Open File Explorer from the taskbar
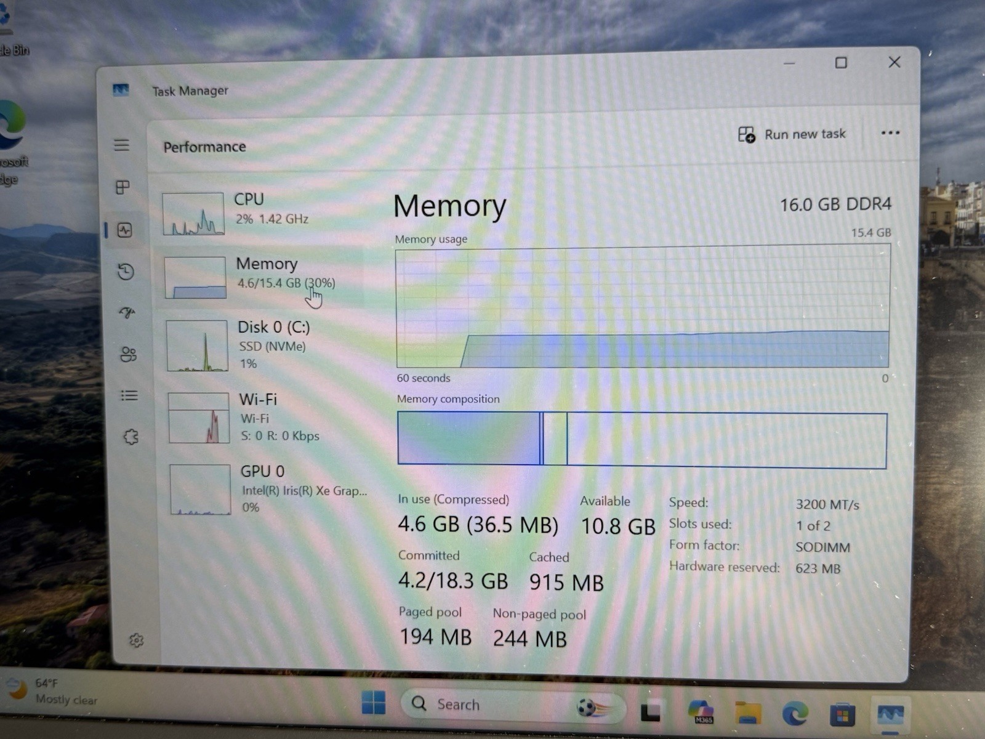Viewport: 985px width, 739px height. pyautogui.click(x=748, y=714)
